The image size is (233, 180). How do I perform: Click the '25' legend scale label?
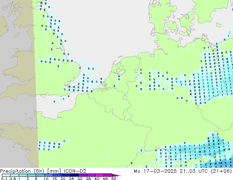(x=71, y=179)
